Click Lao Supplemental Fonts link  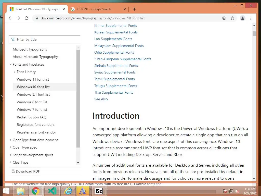[113, 39]
